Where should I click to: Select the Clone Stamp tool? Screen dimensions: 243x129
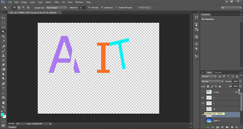tap(3, 55)
